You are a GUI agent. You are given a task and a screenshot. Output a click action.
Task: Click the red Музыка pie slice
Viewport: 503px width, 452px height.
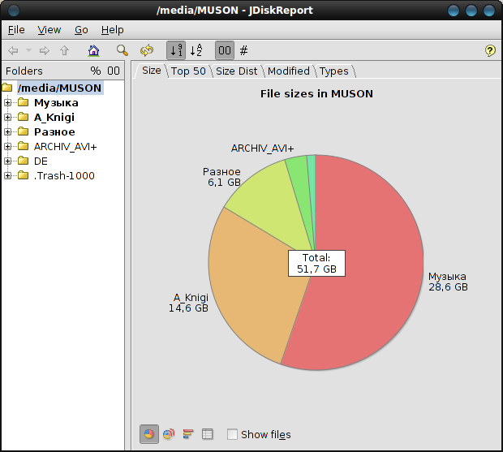point(369,263)
